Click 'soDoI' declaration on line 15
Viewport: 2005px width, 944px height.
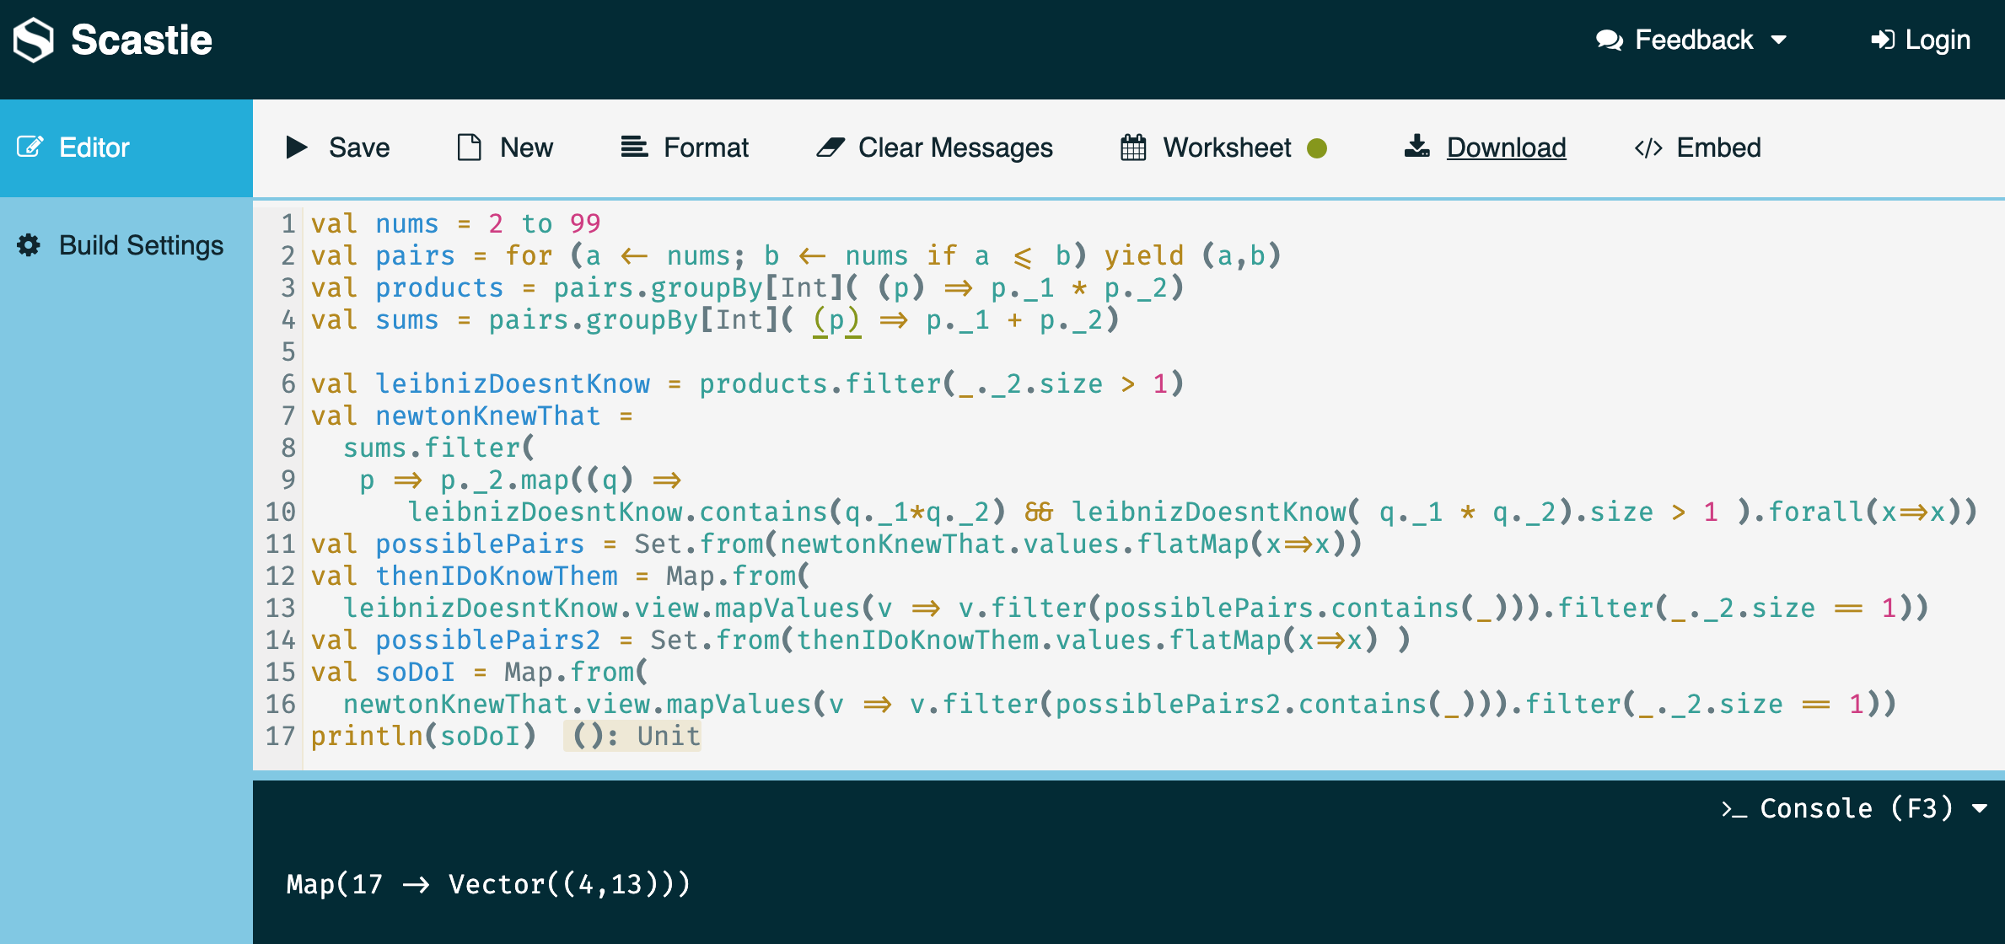[x=415, y=672]
